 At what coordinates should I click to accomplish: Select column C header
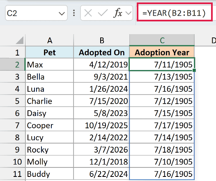(162, 40)
